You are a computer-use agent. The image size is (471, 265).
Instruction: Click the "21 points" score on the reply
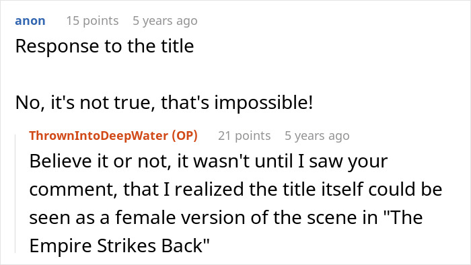pyautogui.click(x=244, y=136)
